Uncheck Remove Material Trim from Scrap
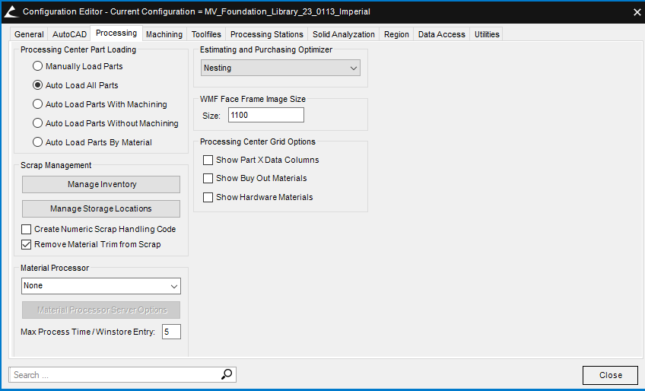 [x=27, y=244]
